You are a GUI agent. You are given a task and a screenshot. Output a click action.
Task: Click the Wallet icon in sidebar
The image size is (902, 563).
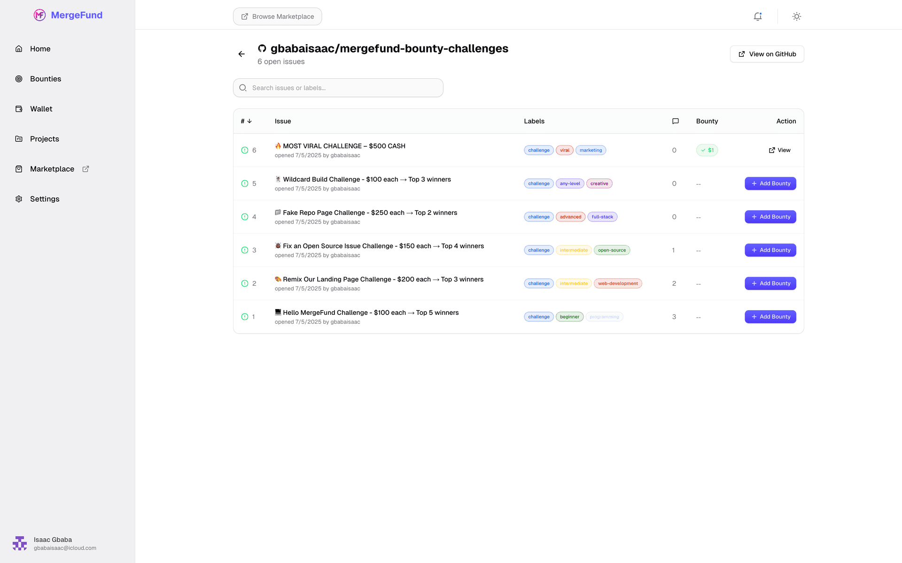tap(19, 109)
